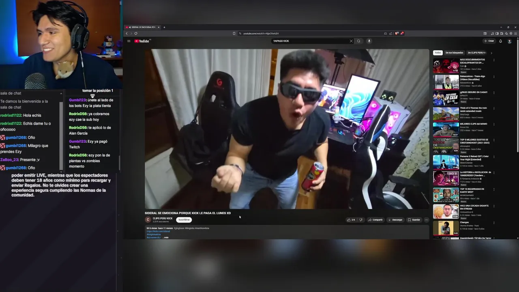Open options menu for Babasonicos video
The image size is (519, 292).
[x=494, y=76]
